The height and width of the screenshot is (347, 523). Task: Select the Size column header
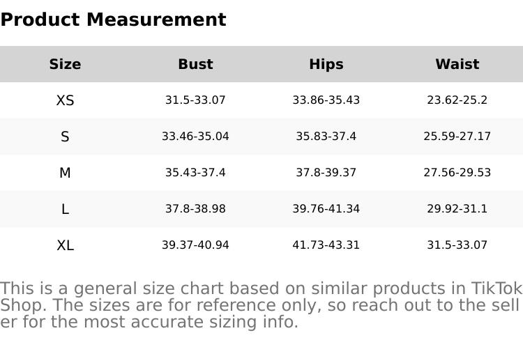(x=65, y=64)
